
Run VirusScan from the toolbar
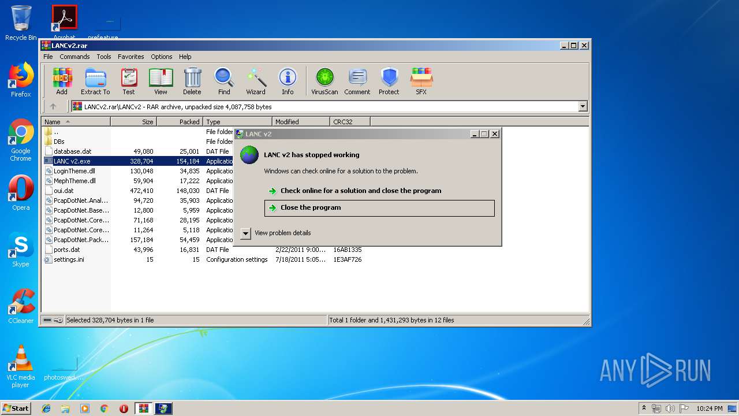click(x=324, y=81)
